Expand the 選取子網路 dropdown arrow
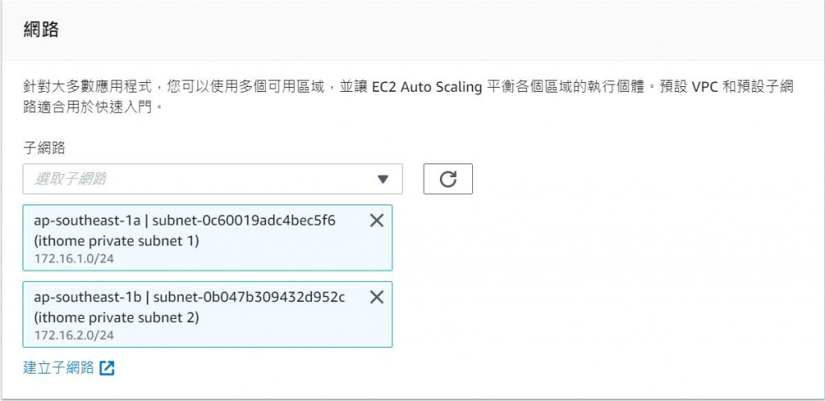 383,180
